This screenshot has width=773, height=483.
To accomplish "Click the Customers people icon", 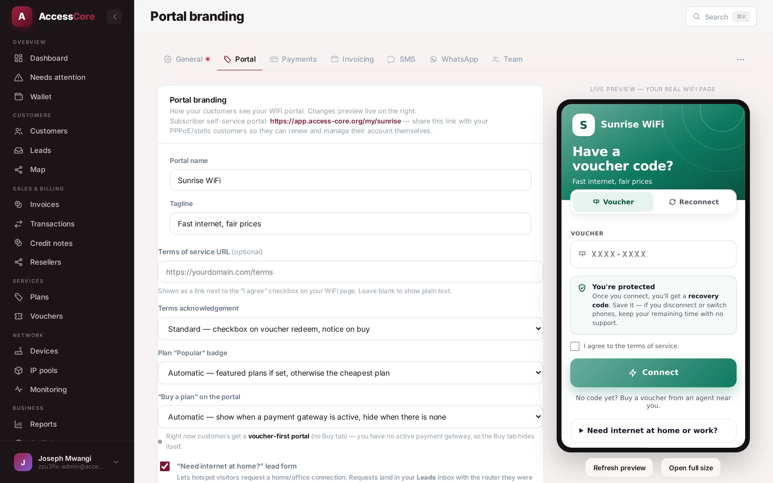I will click(18, 131).
